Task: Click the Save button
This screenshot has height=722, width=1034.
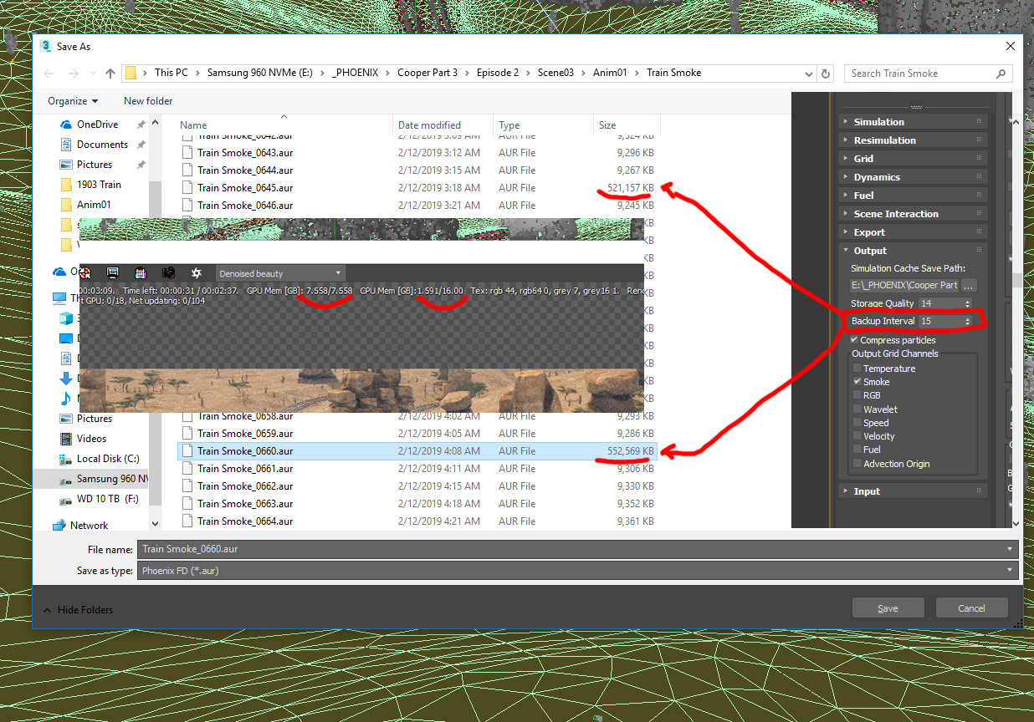Action: pyautogui.click(x=888, y=608)
